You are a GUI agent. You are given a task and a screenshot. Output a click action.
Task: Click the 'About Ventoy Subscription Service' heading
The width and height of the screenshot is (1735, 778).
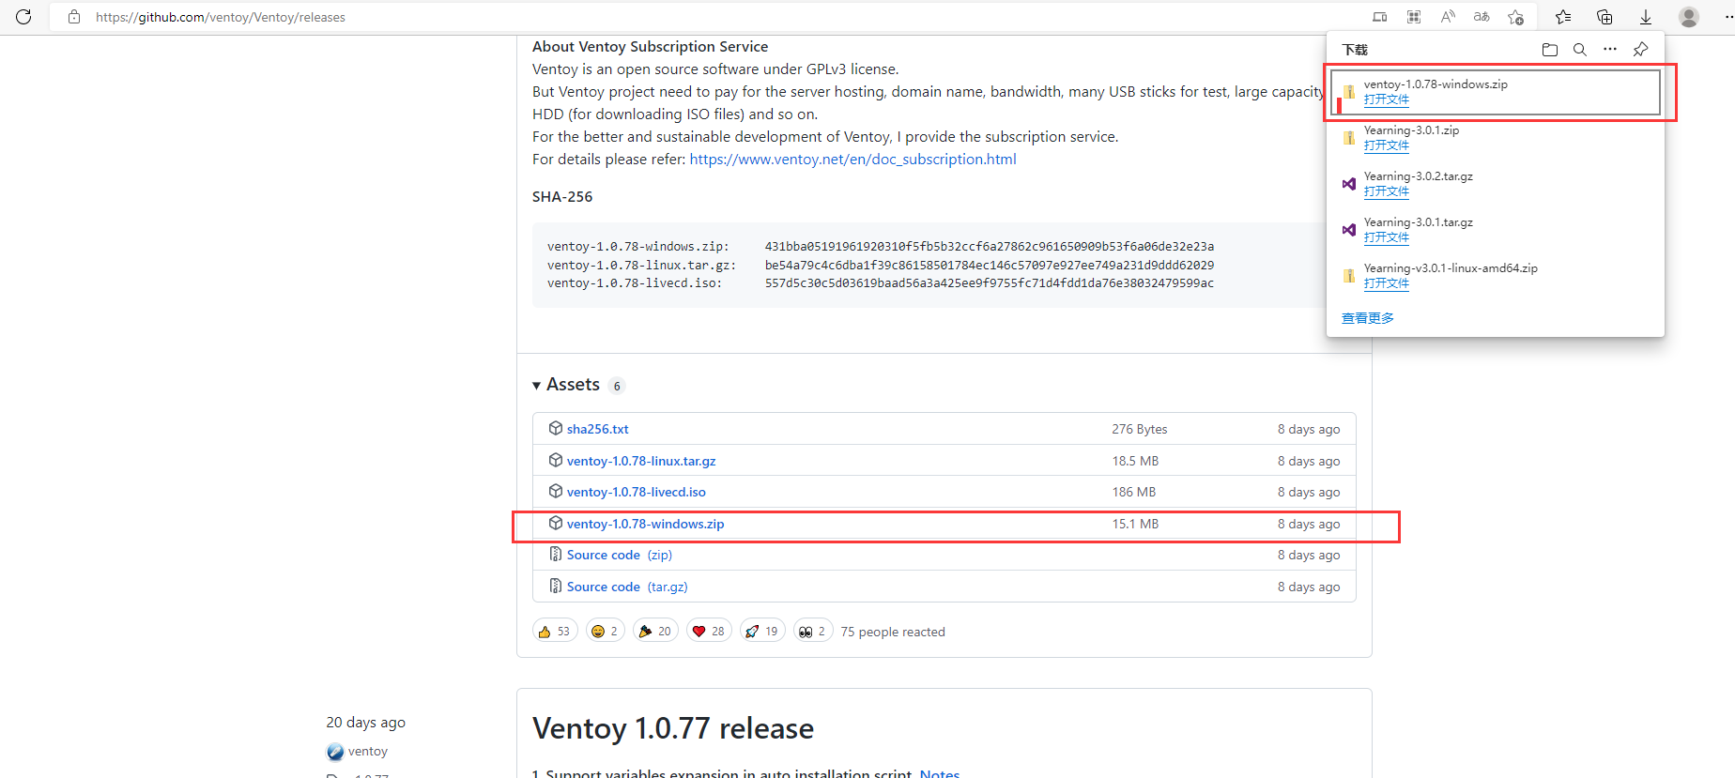650,47
